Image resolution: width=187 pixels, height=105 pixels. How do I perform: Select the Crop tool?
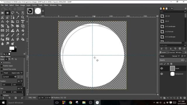(18, 22)
